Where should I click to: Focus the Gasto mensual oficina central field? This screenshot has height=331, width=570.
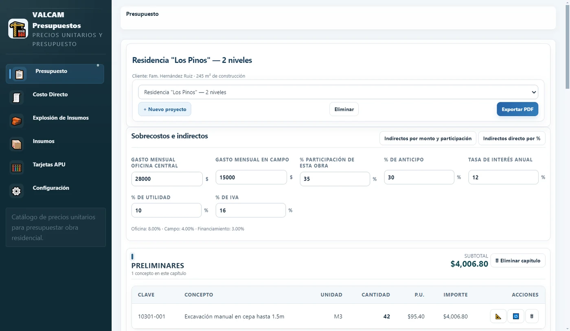coord(167,179)
